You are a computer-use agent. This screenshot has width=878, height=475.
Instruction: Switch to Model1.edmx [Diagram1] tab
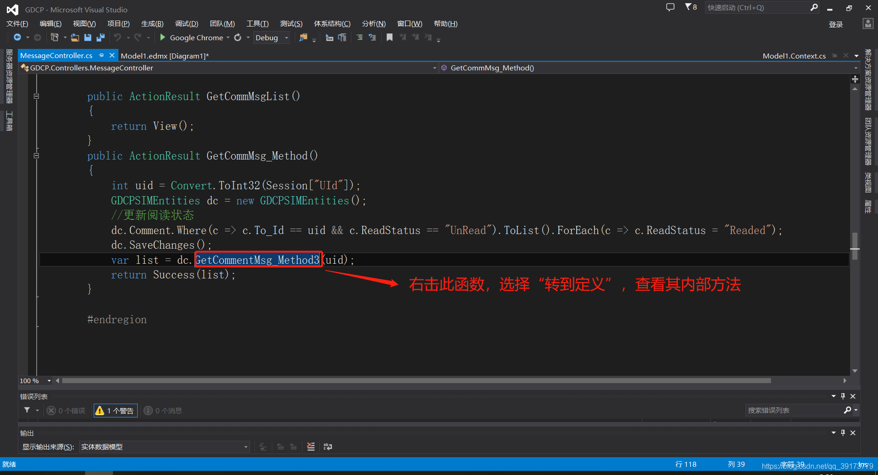(x=165, y=56)
